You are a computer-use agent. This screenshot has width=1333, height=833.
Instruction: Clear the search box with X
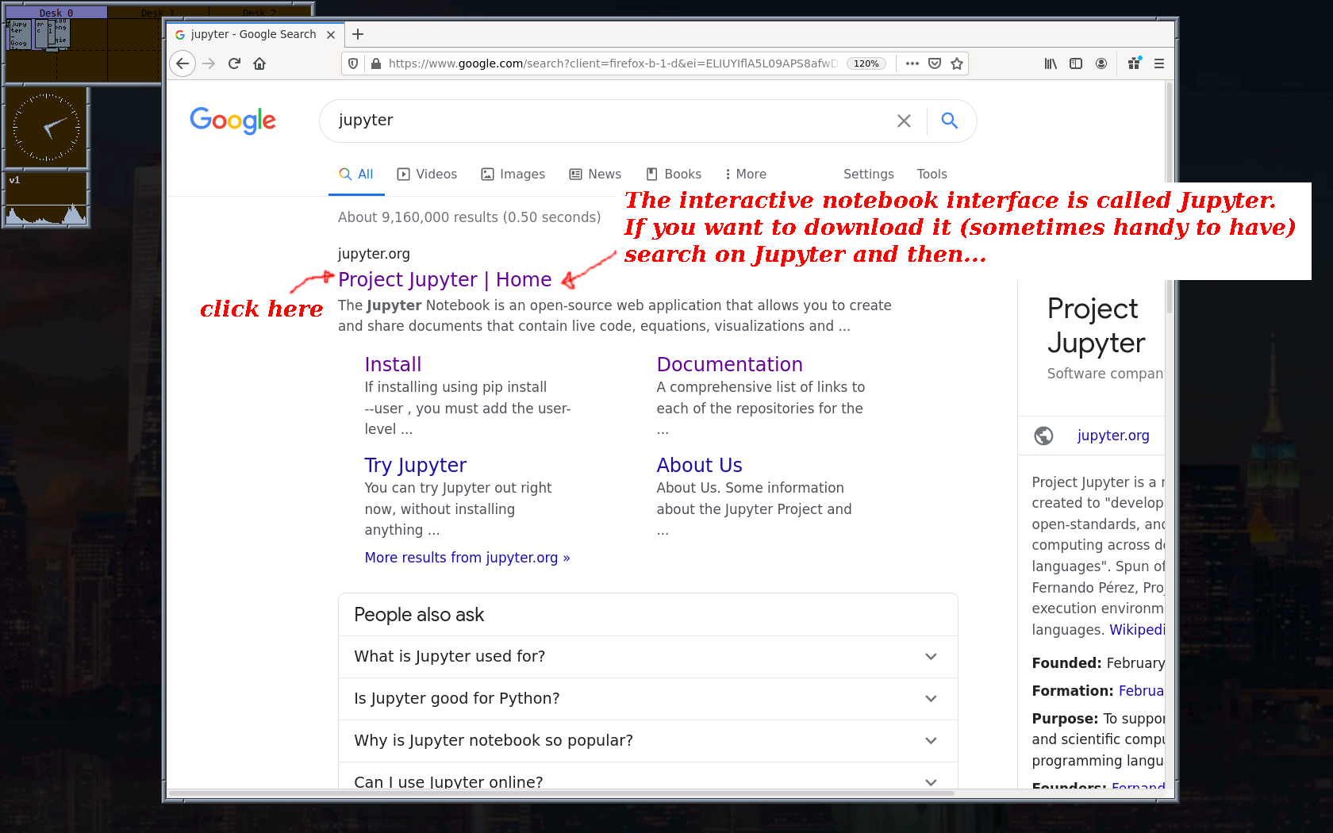(x=904, y=121)
